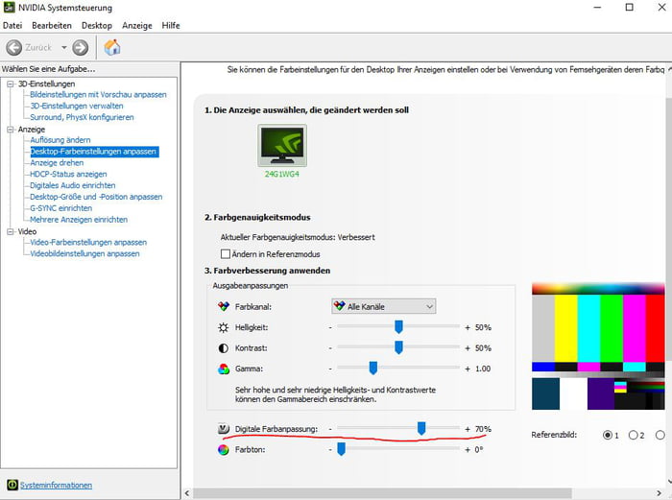Click the Helligkeit sun icon
672x500 pixels.
(x=225, y=327)
